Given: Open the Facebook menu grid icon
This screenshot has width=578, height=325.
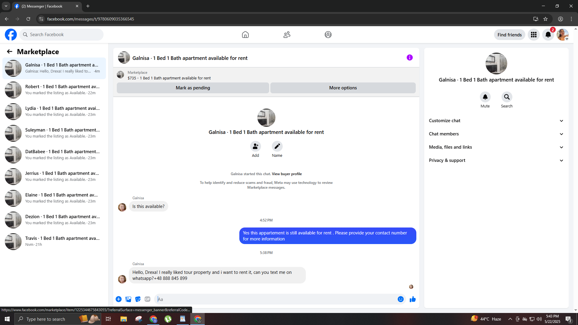Looking at the screenshot, I should [x=534, y=35].
